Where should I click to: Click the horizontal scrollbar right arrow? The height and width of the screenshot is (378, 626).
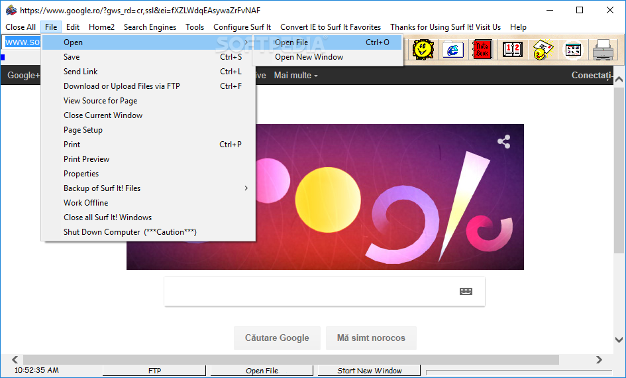[x=599, y=359]
